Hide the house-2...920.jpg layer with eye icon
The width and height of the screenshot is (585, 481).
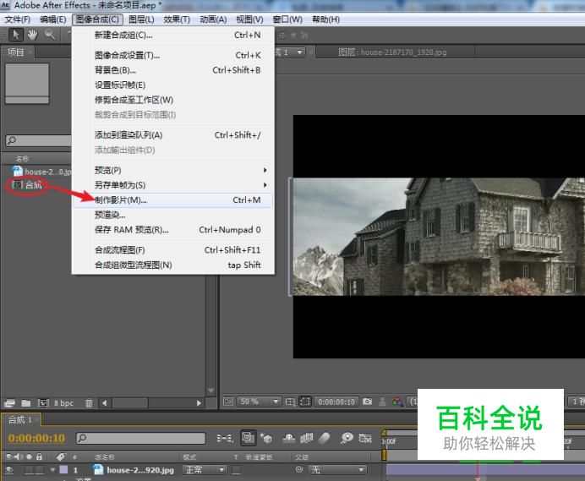tap(9, 470)
